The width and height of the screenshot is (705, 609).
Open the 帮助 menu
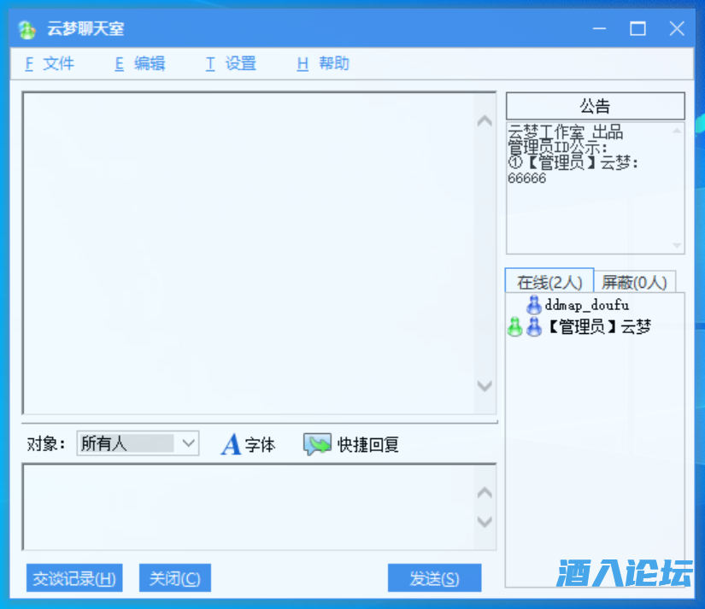(323, 64)
